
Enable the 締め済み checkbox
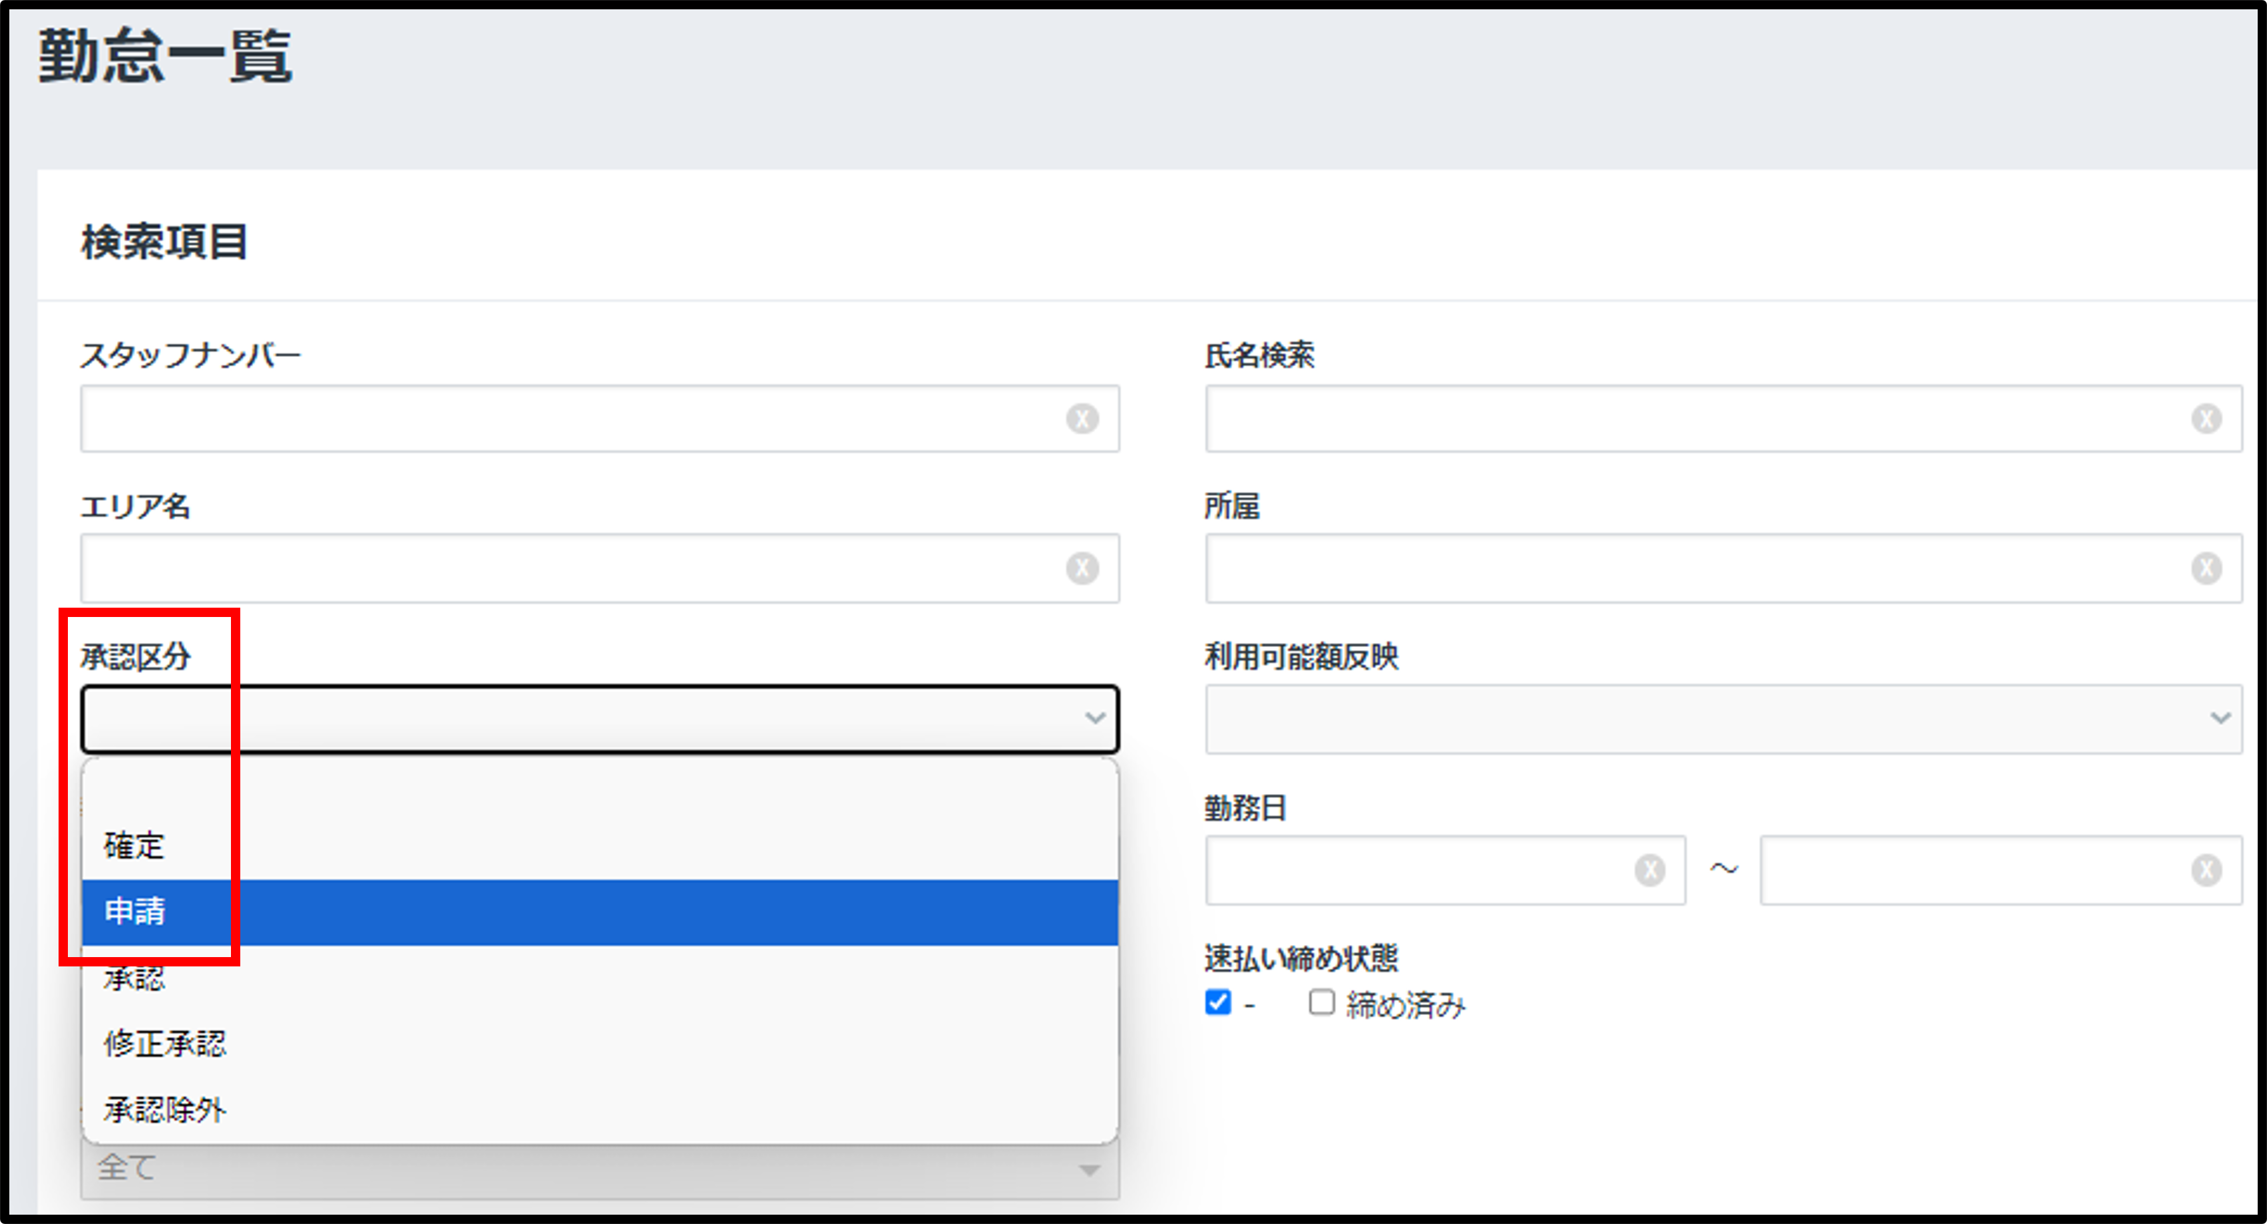pyautogui.click(x=1320, y=1002)
